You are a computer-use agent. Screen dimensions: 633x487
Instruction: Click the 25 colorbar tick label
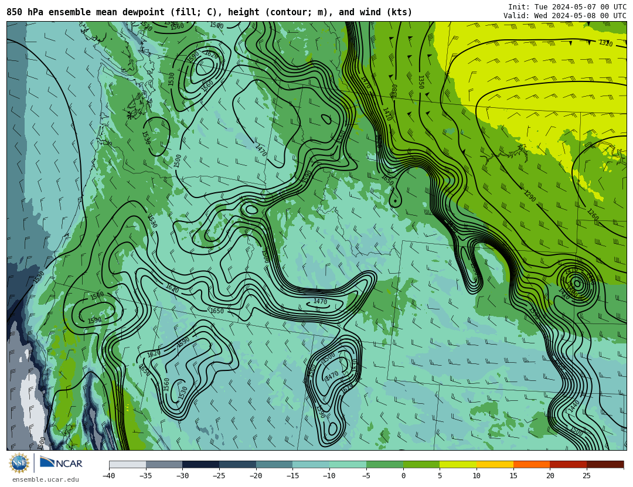(587, 476)
